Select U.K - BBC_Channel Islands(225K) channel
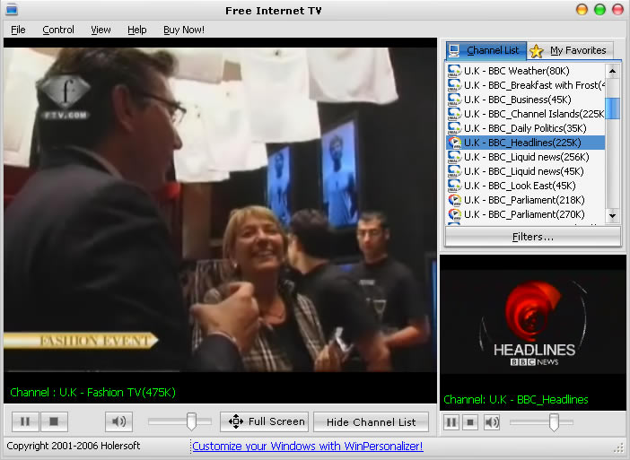 coord(525,114)
